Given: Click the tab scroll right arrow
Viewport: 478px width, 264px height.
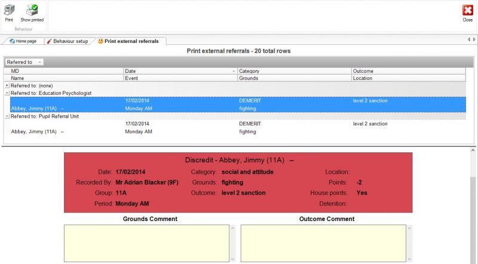Looking at the screenshot, I should click(474, 39).
